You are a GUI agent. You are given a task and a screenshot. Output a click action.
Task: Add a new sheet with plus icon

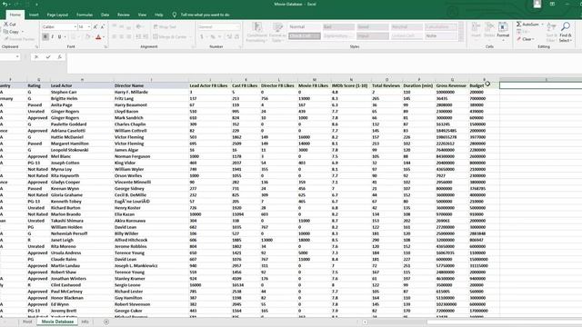(106, 322)
